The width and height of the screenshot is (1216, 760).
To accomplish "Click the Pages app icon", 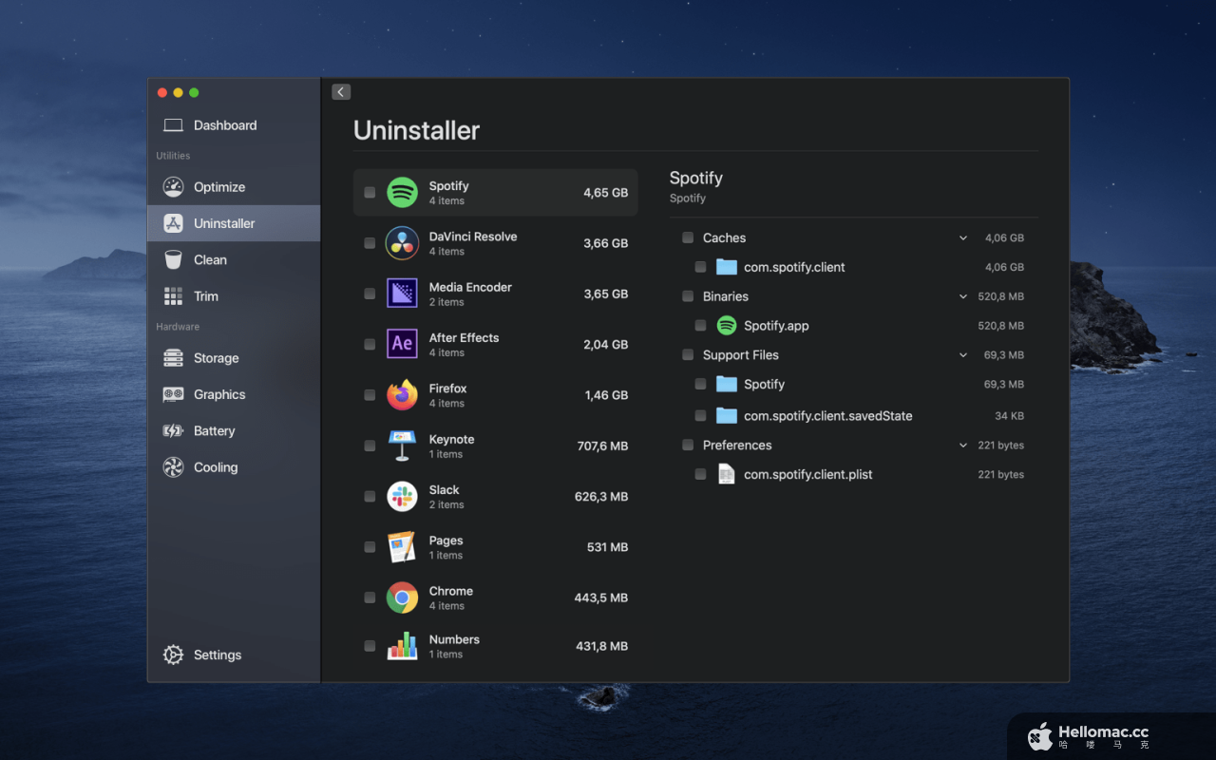I will pyautogui.click(x=403, y=546).
